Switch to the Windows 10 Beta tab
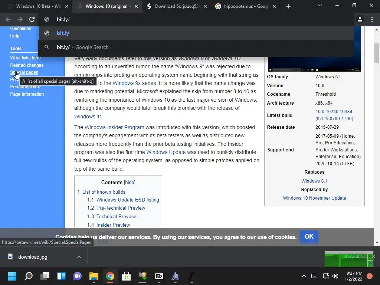Screen dimensions: 380x285 pyautogui.click(x=37, y=7)
